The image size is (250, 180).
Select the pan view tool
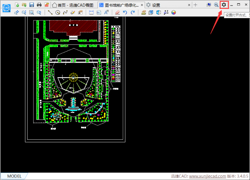[16, 12]
